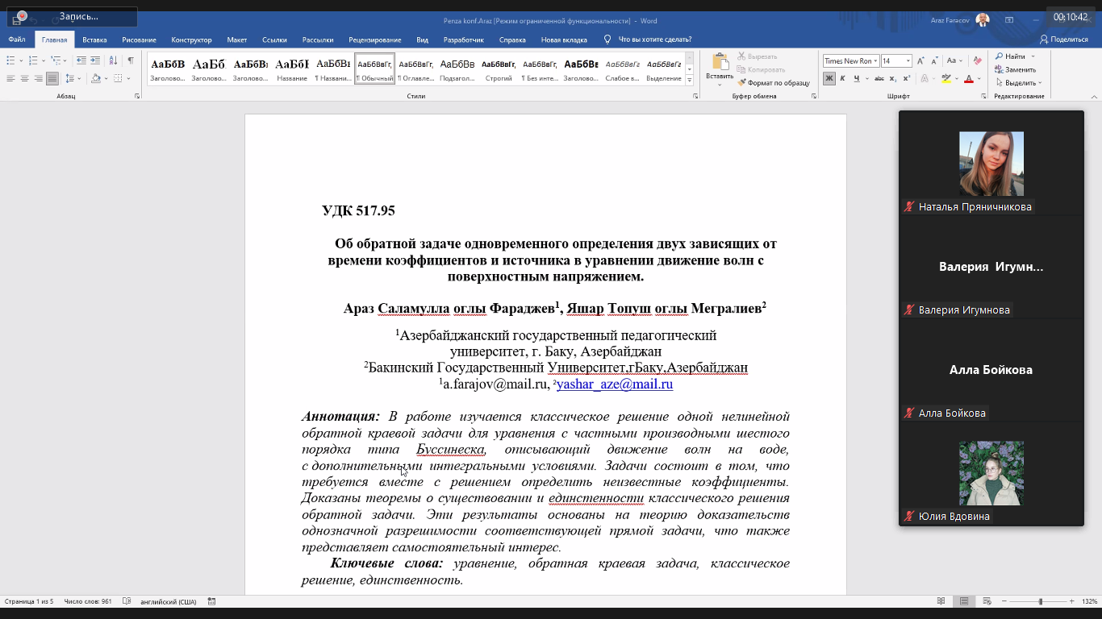Screen dimensions: 1102x619
Task: Show paragraph marks with the pilcrow icon
Action: 131,60
